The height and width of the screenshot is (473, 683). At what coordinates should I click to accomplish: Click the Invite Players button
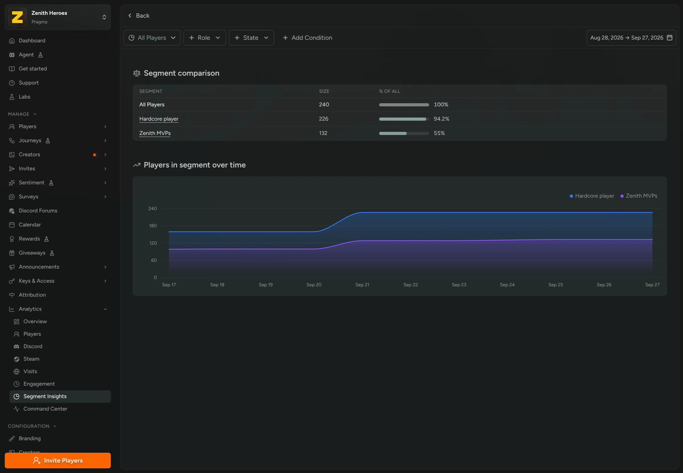tap(58, 461)
